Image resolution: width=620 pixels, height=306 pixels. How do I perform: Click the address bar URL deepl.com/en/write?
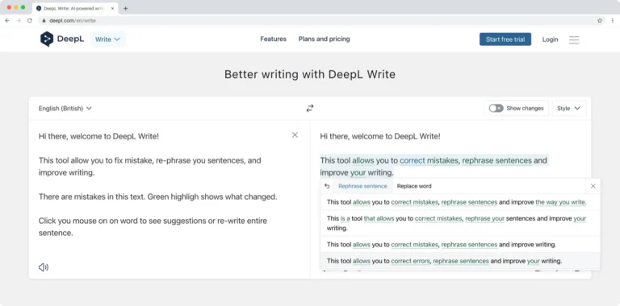[x=73, y=20]
